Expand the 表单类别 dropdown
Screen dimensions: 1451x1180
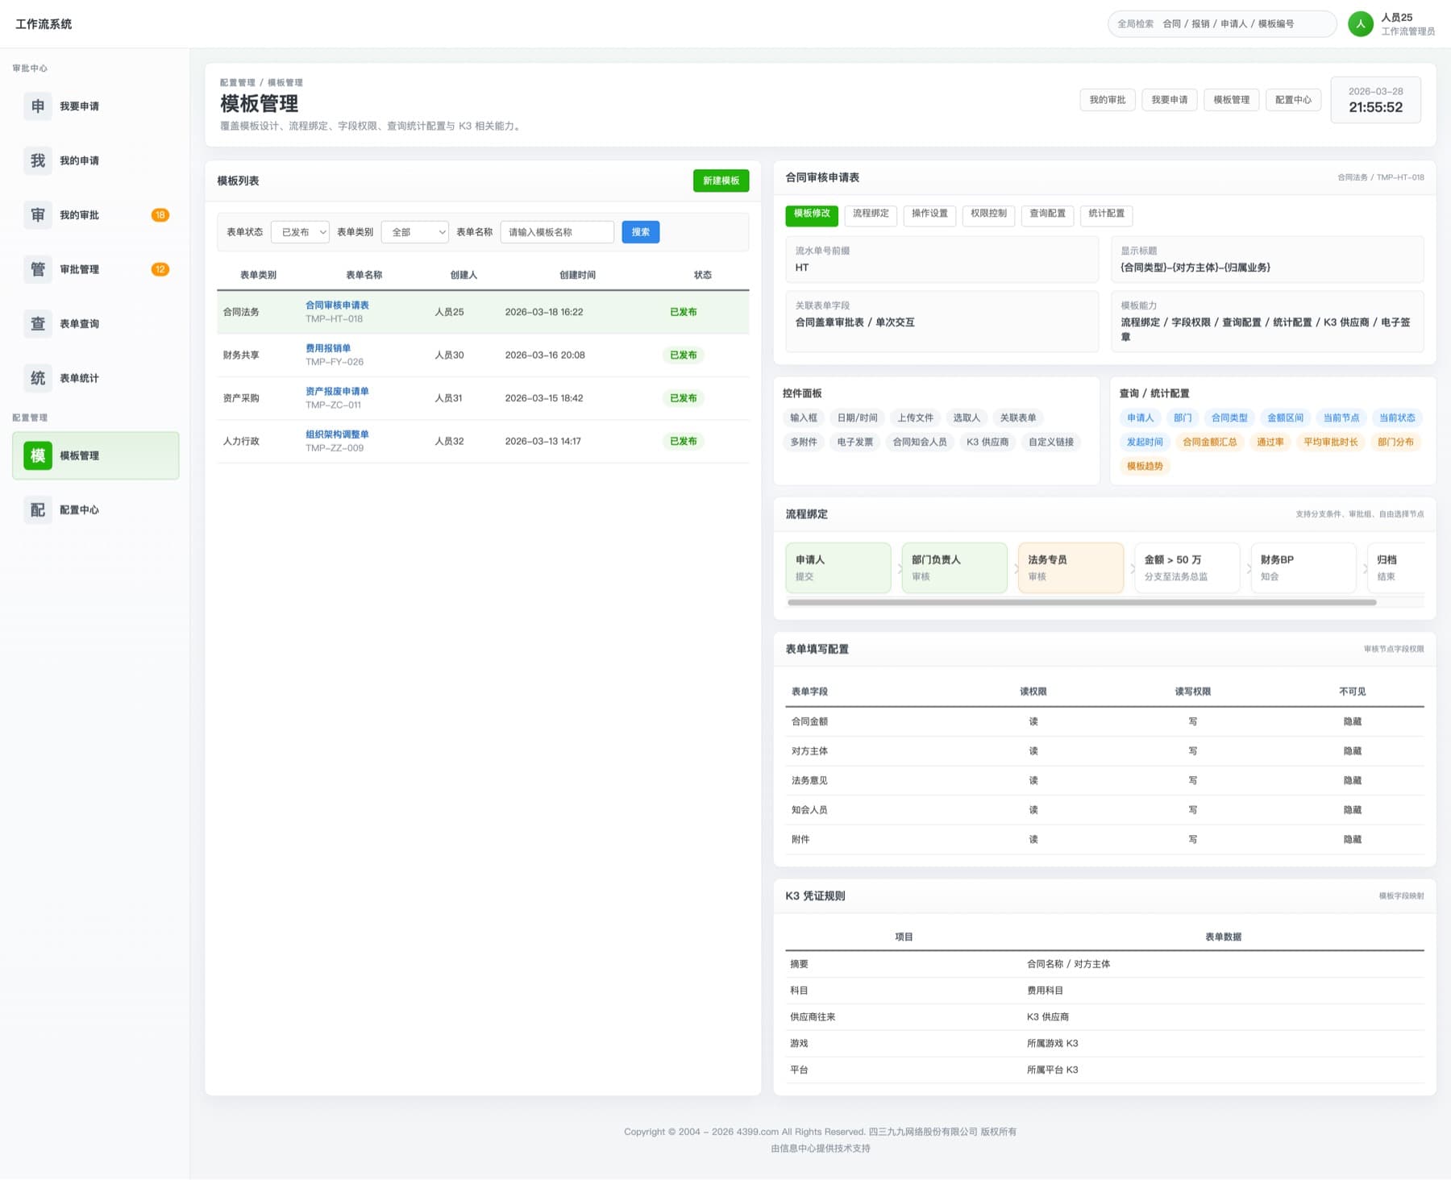tap(414, 232)
